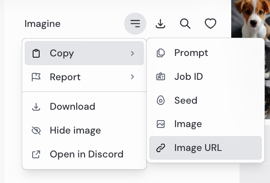270x183 pixels.
Task: Choose Open in Discord
Action: [84, 154]
